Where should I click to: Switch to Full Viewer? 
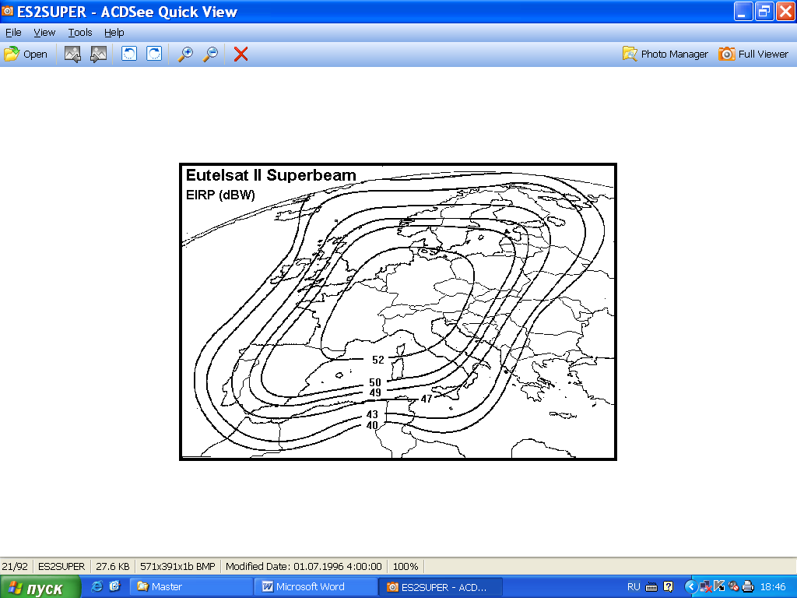(x=753, y=54)
